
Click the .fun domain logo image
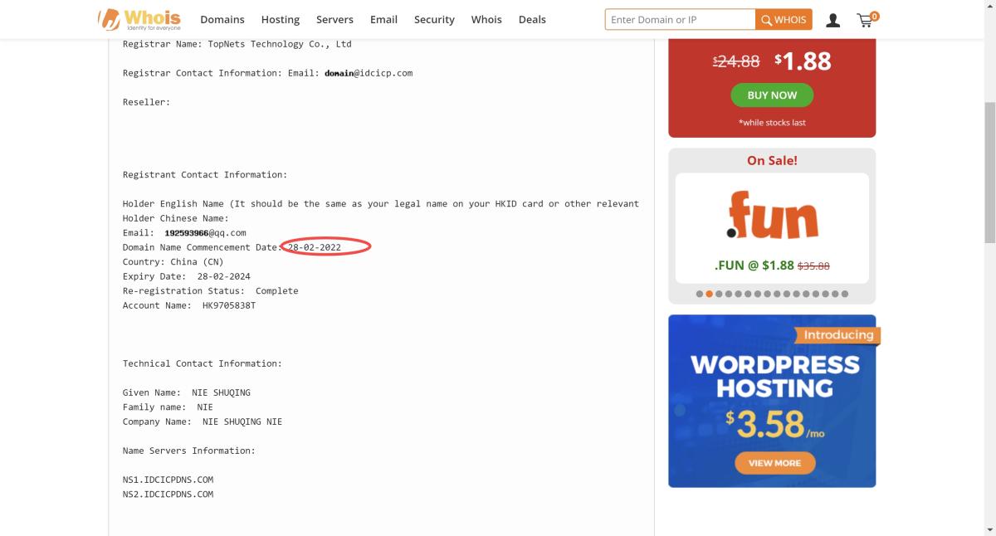point(772,216)
